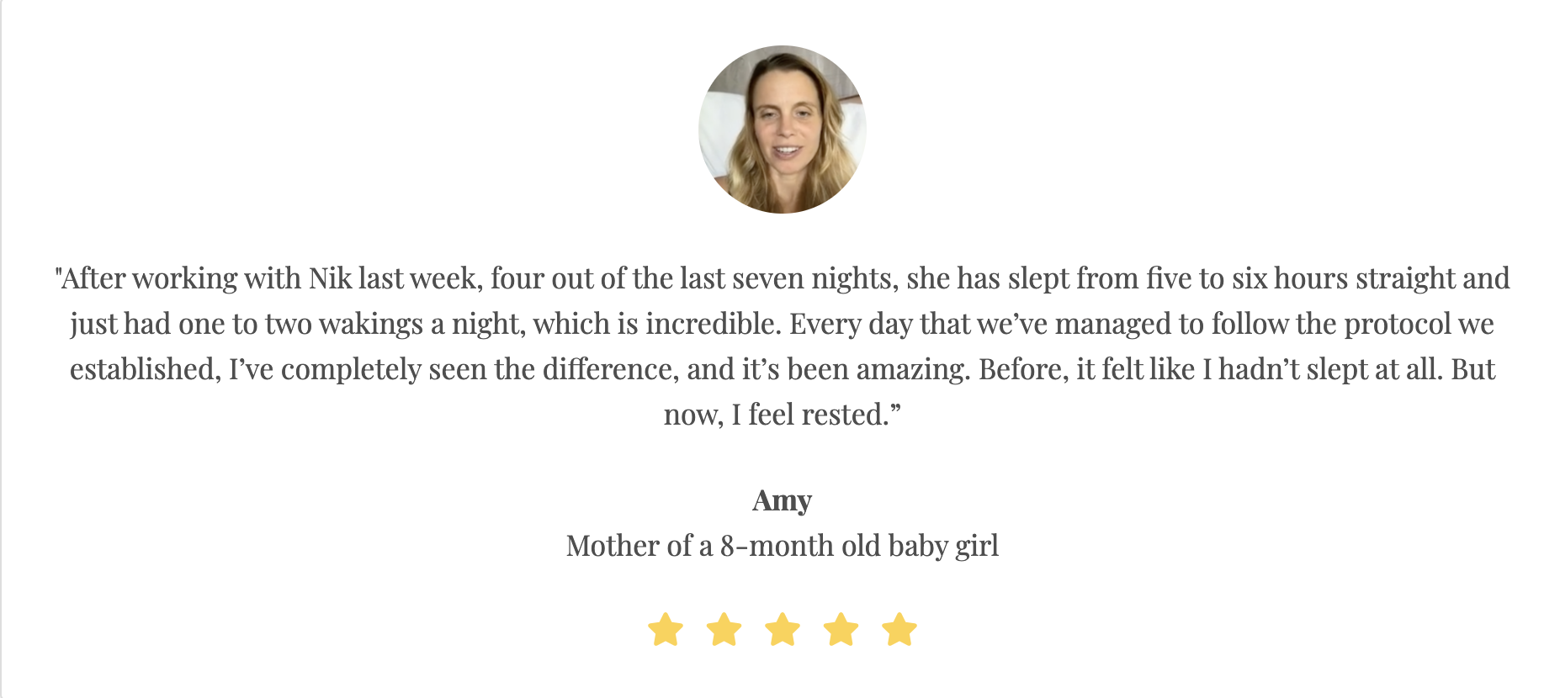Click "Mother of a 8-month old baby girl" subtitle

(x=783, y=547)
